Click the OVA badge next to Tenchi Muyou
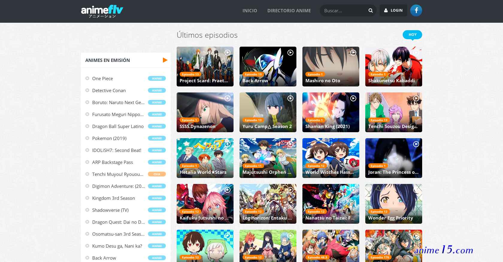Screen dimensions: 503x262 (157, 174)
